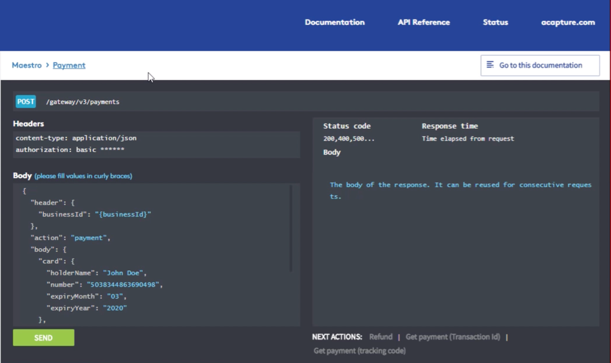Screen dimensions: 611x363
Task: Click the request body scrollbar
Action: [x=291, y=228]
